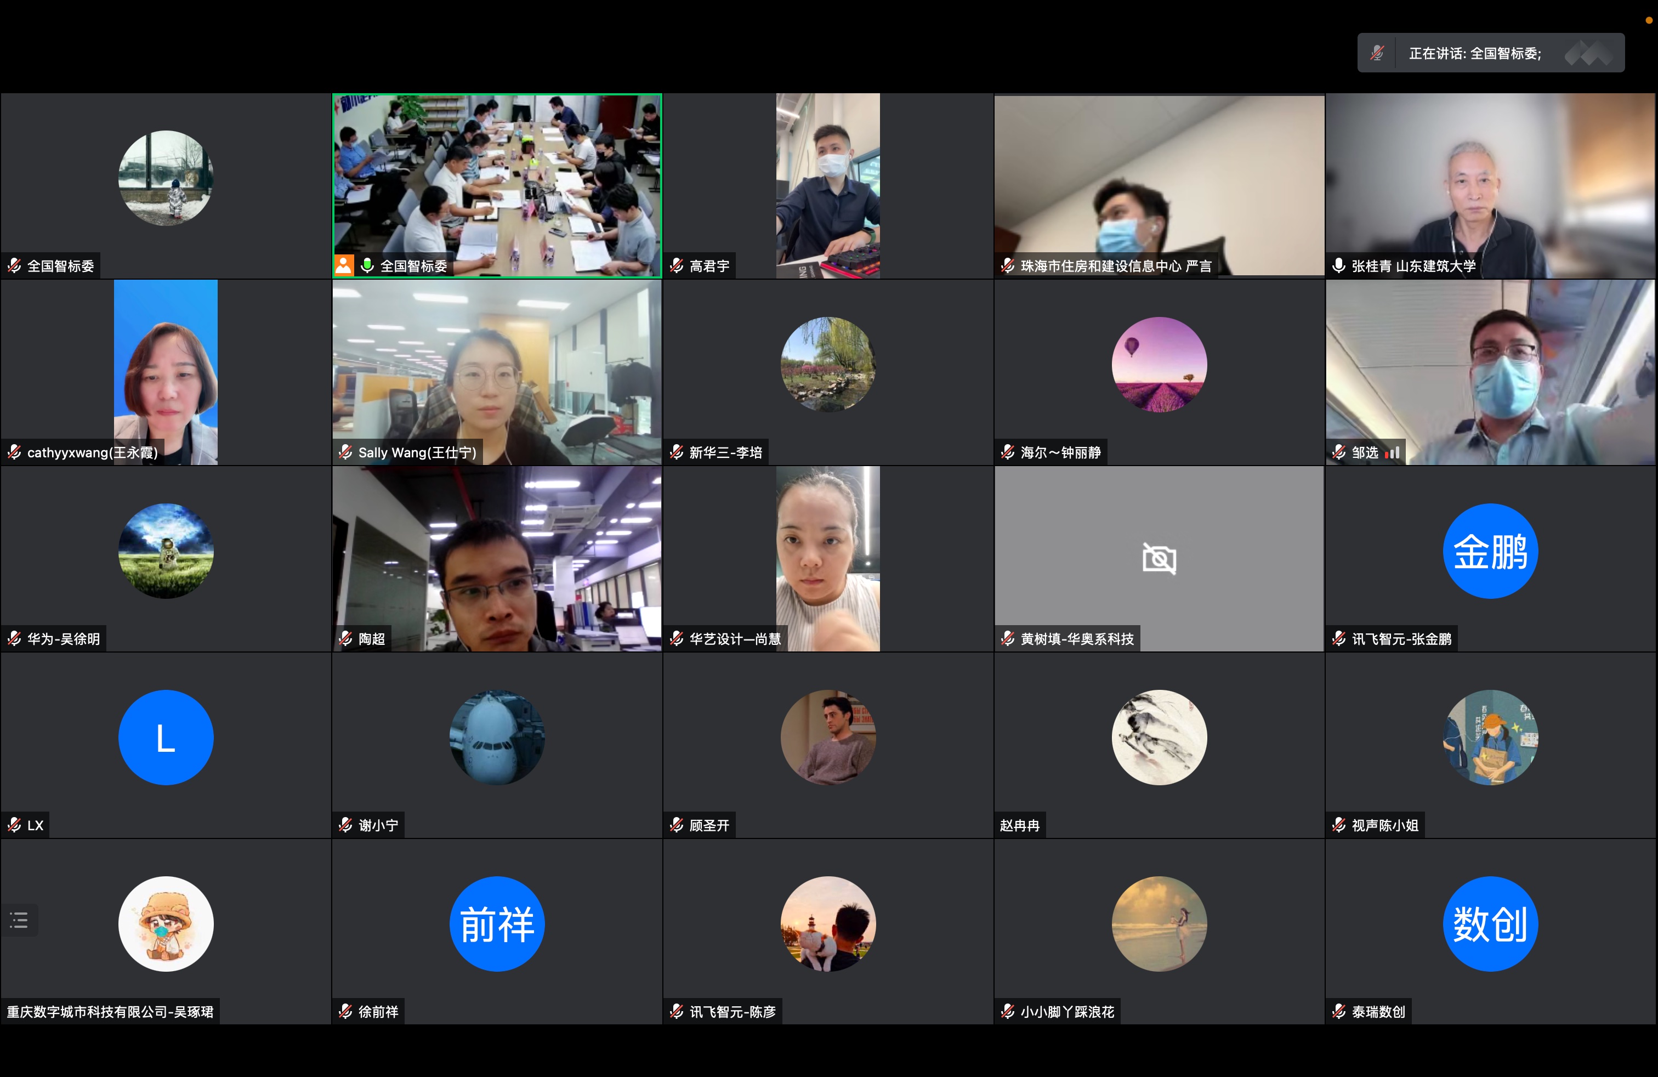The width and height of the screenshot is (1658, 1077).
Task: Click muted mic icon of Sally Wang(王仕宁)
Action: click(345, 452)
